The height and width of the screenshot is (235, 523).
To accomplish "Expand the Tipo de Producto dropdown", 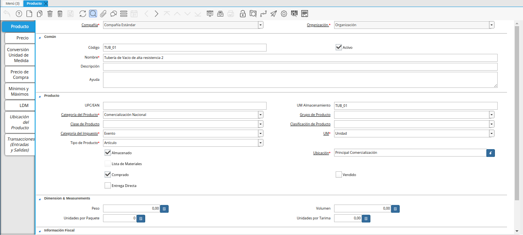I will point(260,143).
